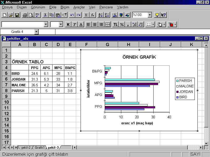
Task: Click the decrease decimal icon
Action: [141, 24]
